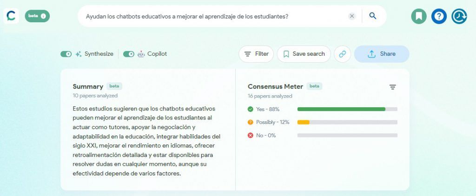Image resolution: width=476 pixels, height=196 pixels.
Task: Clear the search query with the X icon
Action: [352, 16]
